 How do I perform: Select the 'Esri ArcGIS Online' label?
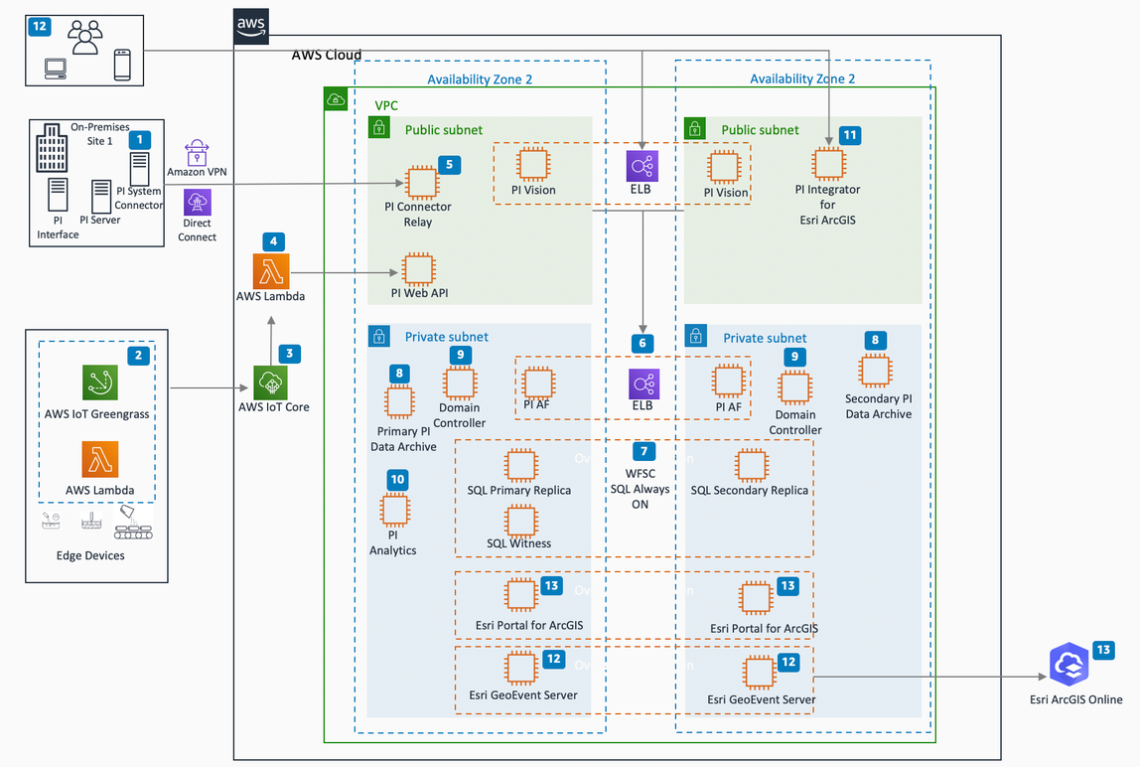point(1076,699)
